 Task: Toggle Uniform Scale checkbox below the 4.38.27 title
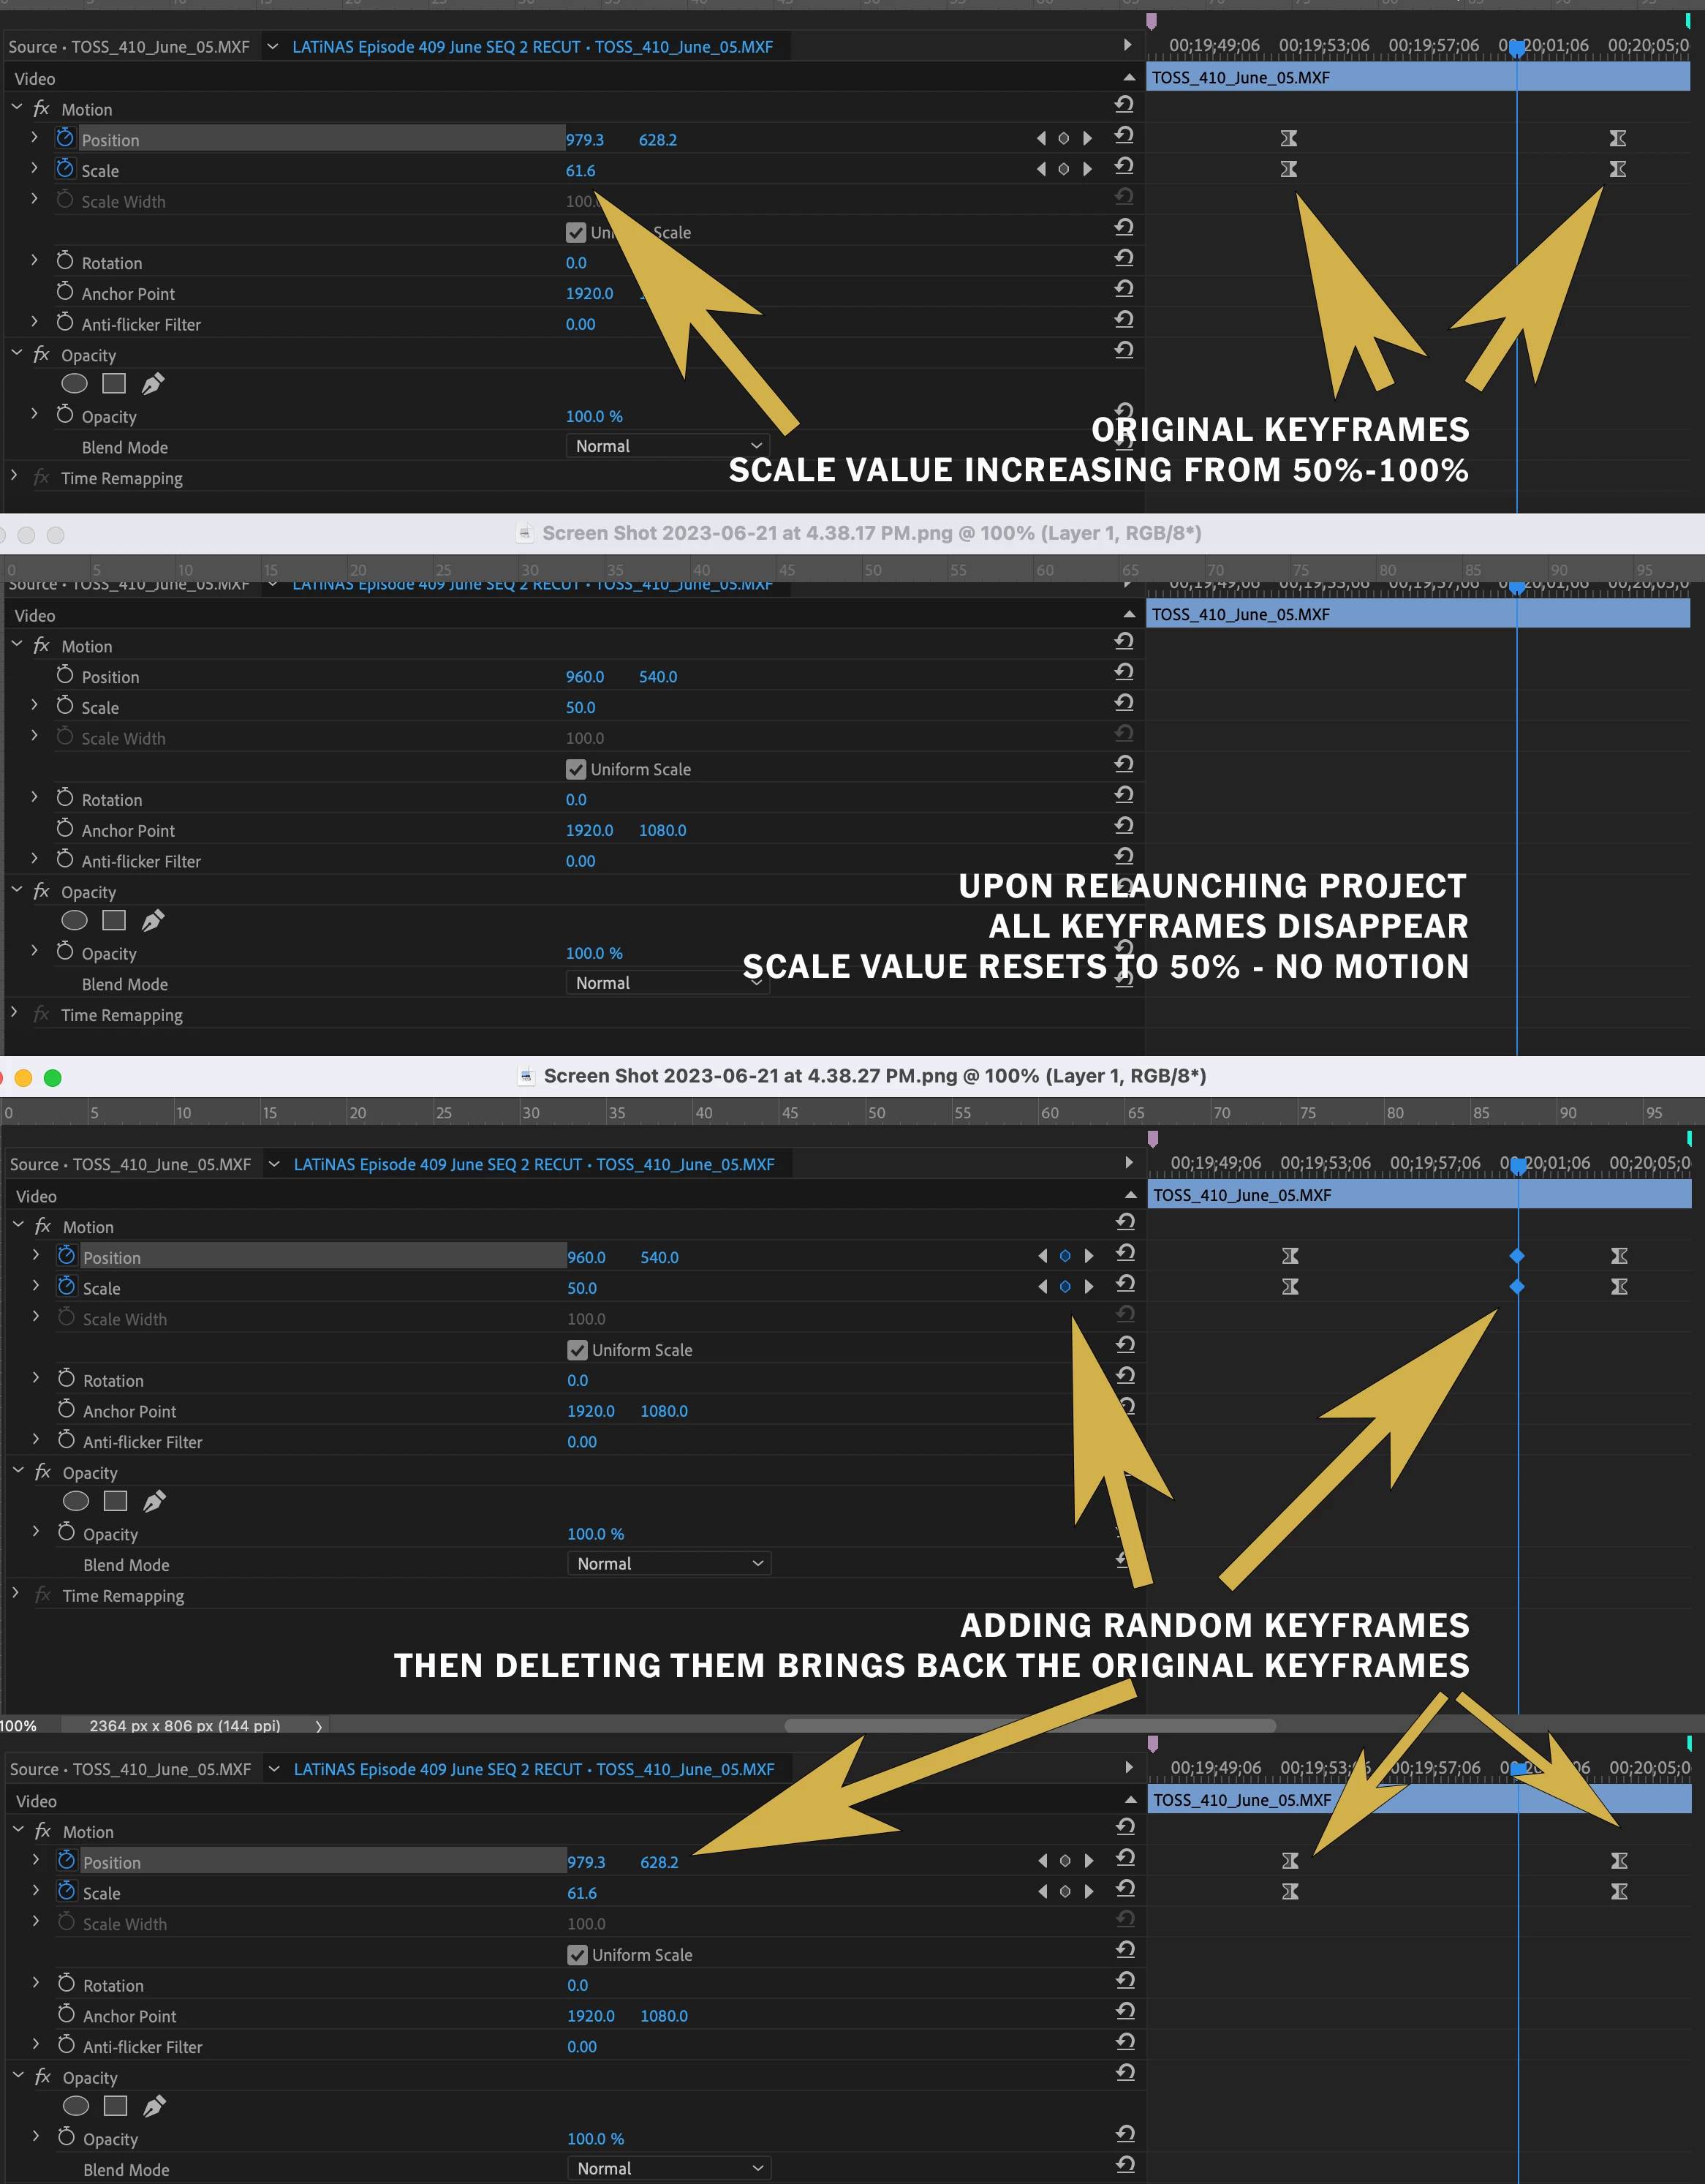click(x=578, y=1350)
